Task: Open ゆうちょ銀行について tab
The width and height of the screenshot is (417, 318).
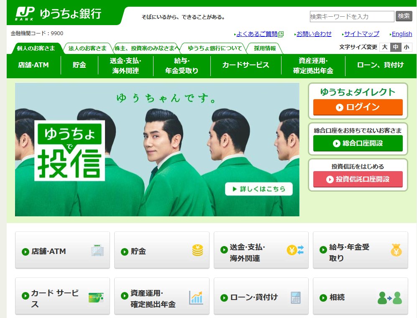Action: click(x=215, y=48)
